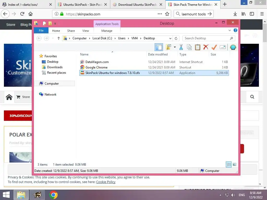Launch Google Chrome from the taskbar
This screenshot has width=267, height=200.
click(x=53, y=195)
